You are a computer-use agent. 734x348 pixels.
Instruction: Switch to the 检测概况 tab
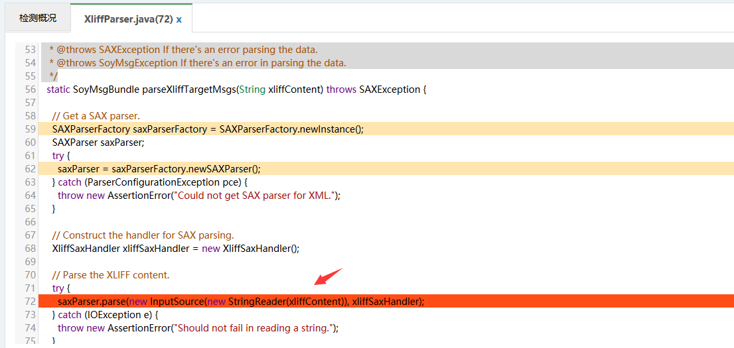37,19
